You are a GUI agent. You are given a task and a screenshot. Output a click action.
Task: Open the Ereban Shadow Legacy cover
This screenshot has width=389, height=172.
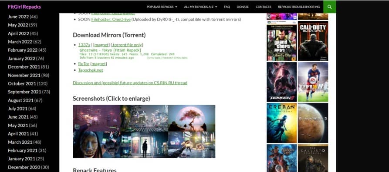[x=281, y=123]
